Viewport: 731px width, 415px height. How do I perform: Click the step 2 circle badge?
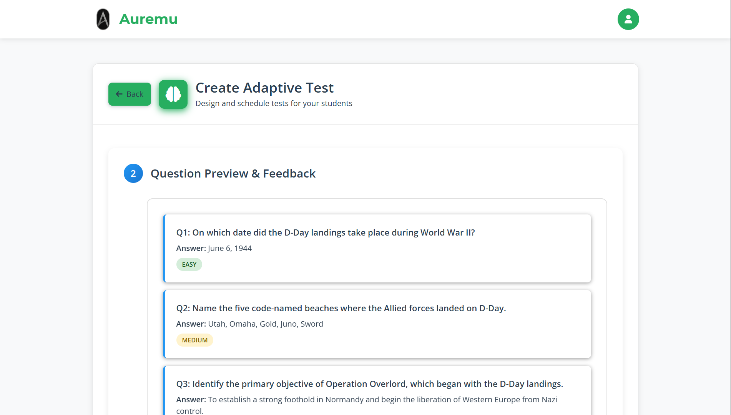pos(133,173)
